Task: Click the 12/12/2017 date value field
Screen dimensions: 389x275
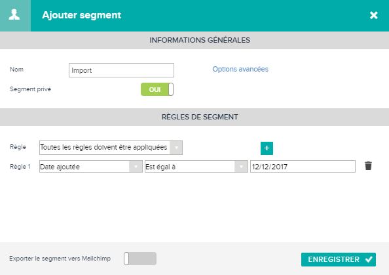Action: (303, 166)
